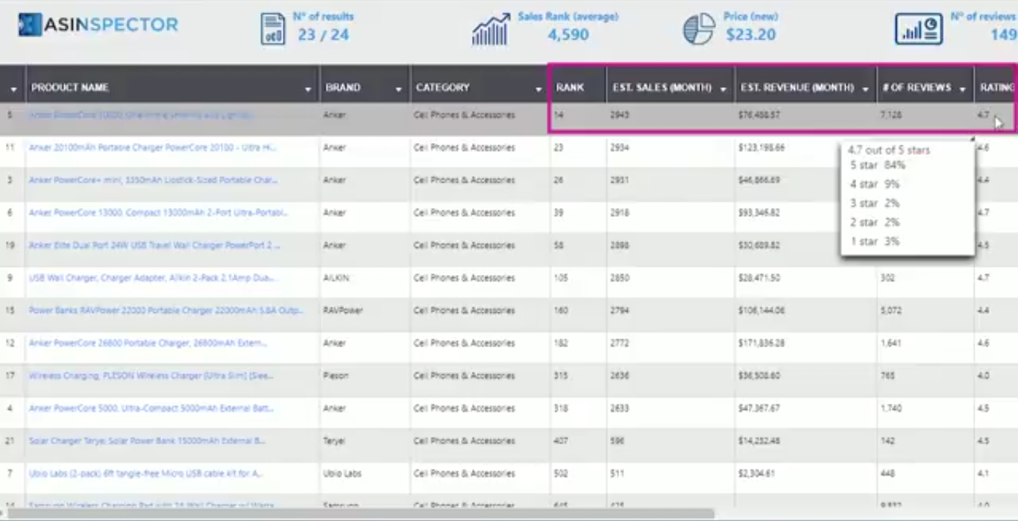Click the Rating column header
The width and height of the screenshot is (1018, 521).
click(x=997, y=87)
